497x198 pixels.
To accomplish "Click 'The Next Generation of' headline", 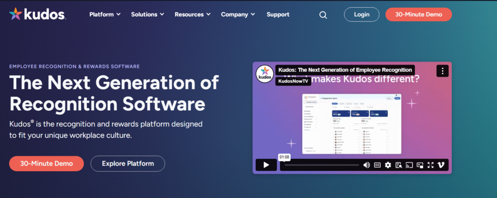I will click(114, 82).
